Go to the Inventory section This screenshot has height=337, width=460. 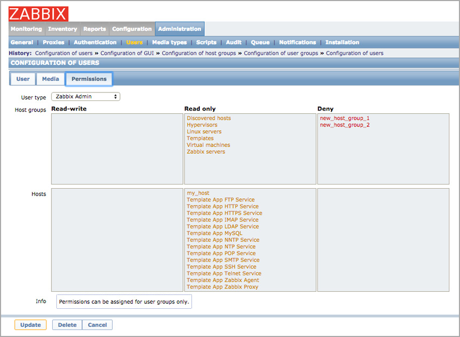click(x=62, y=29)
